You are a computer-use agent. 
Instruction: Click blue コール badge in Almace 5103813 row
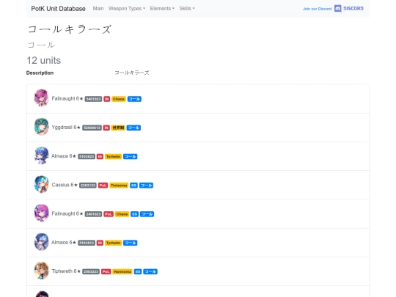pos(131,243)
